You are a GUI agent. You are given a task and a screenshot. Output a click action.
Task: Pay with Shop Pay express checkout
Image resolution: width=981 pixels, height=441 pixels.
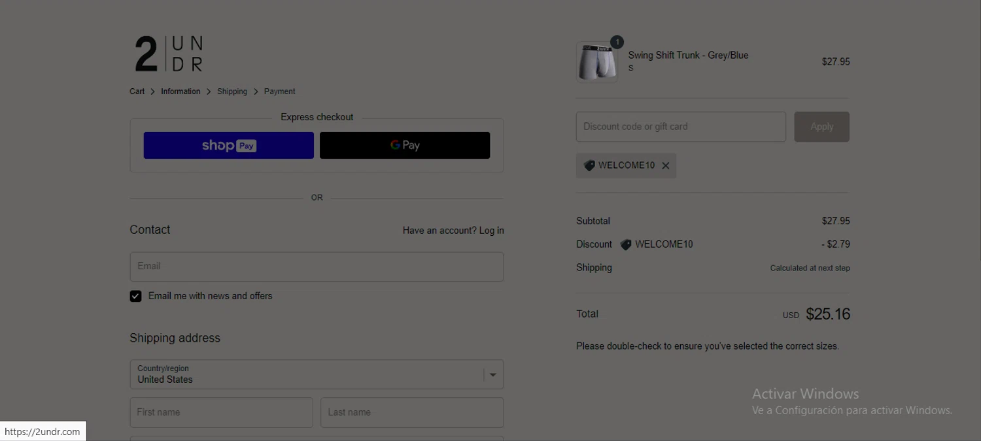point(229,145)
